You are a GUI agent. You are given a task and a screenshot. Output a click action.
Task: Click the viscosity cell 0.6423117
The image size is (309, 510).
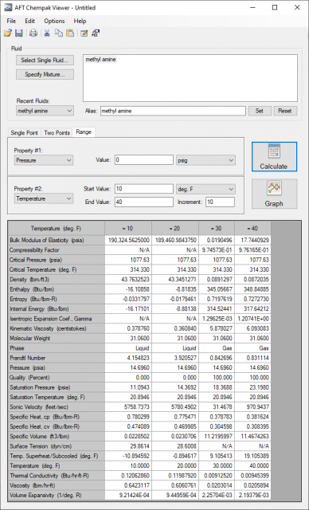tap(128, 485)
